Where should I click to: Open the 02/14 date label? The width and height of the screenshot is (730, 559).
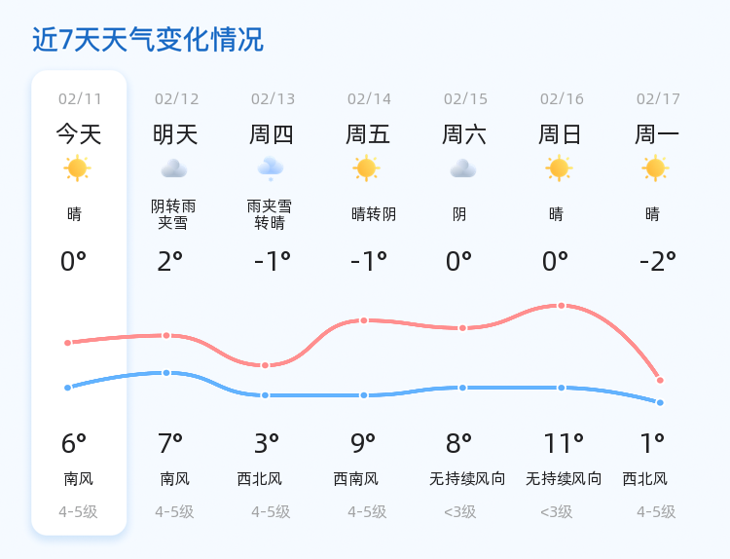[x=369, y=98]
